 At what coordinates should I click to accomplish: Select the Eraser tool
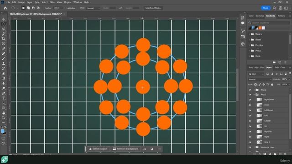tap(4, 73)
